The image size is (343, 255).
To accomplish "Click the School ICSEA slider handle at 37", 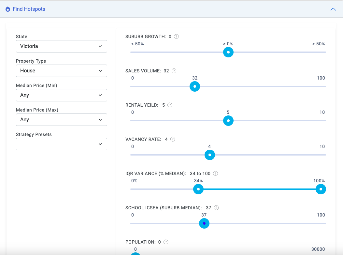I will coord(204,223).
